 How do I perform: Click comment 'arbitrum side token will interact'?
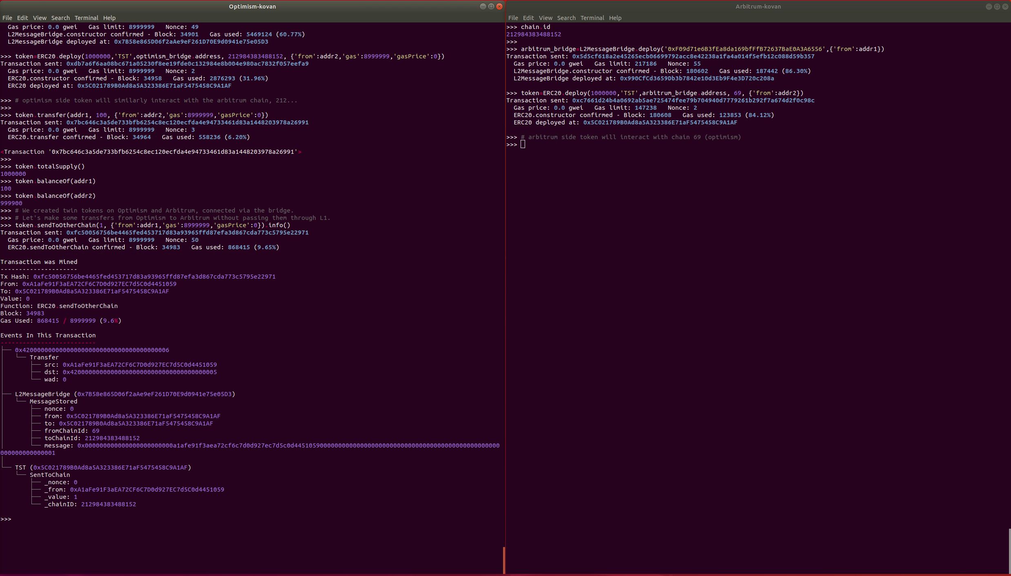[x=631, y=137]
